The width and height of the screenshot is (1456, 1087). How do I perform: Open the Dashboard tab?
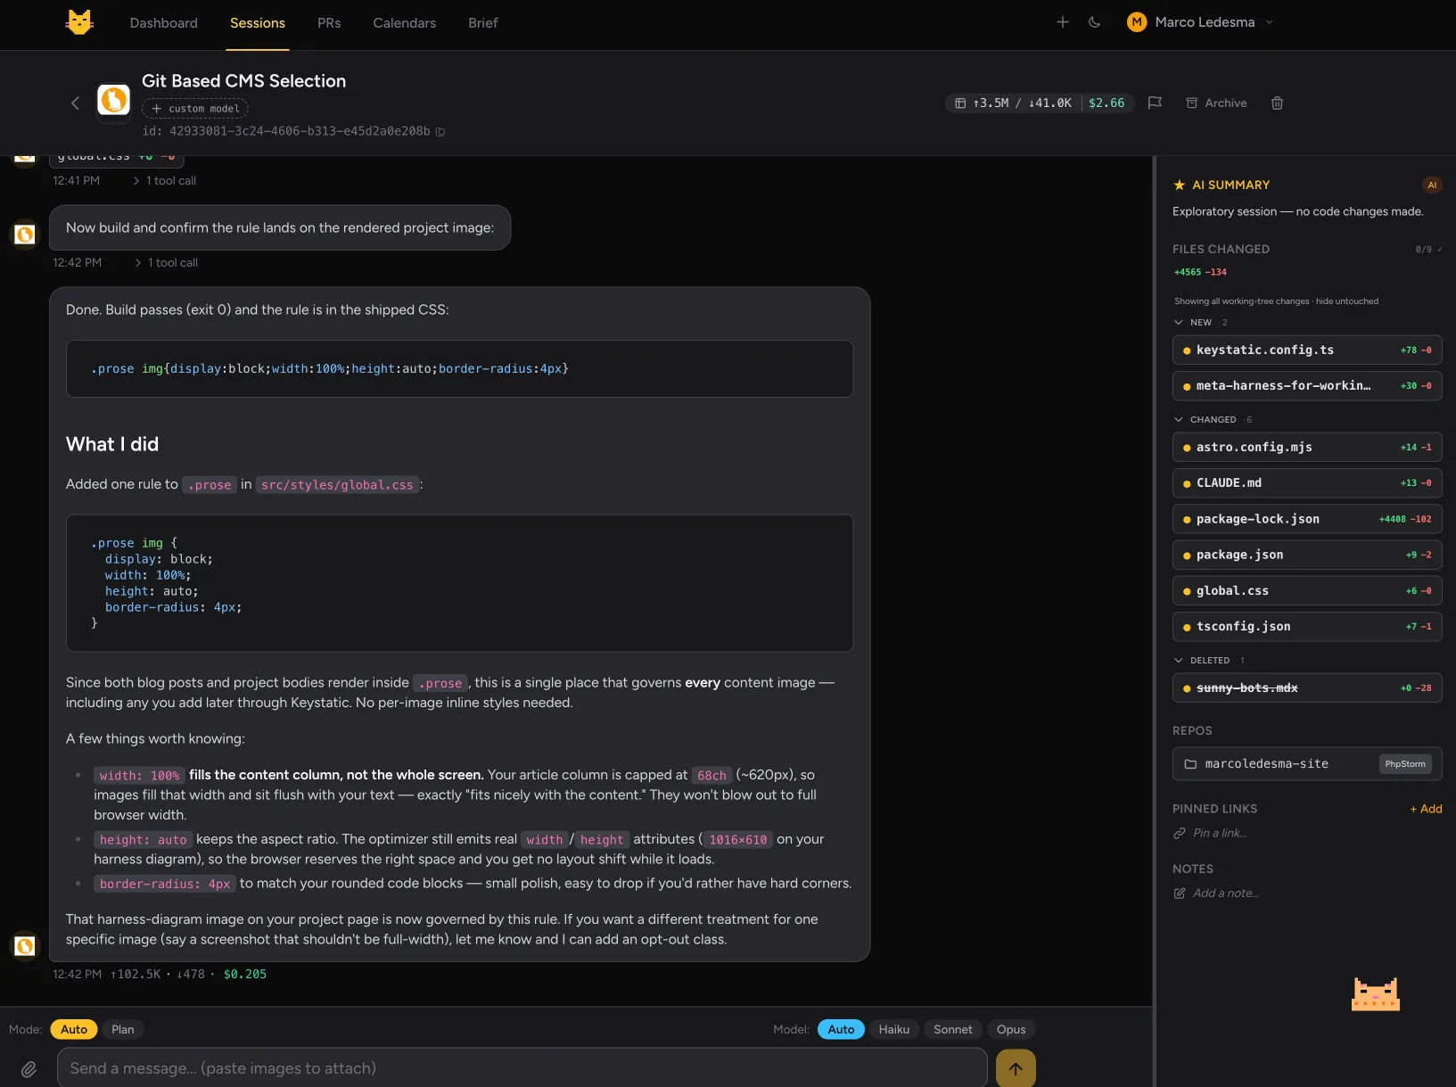(x=164, y=23)
